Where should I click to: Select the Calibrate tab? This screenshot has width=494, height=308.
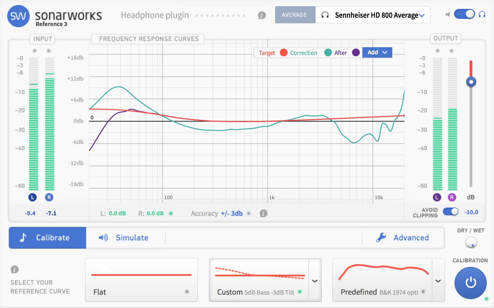coord(48,238)
